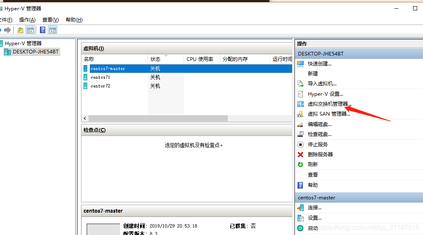Viewport: 423px width, 235px height.
Task: Toggle the console tree pane toolbar icon
Action: pyautogui.click(x=30, y=30)
